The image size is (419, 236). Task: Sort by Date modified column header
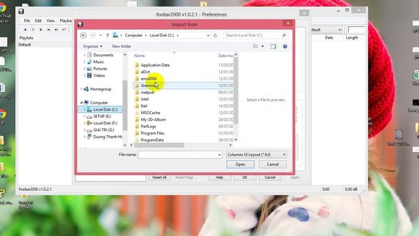point(225,56)
